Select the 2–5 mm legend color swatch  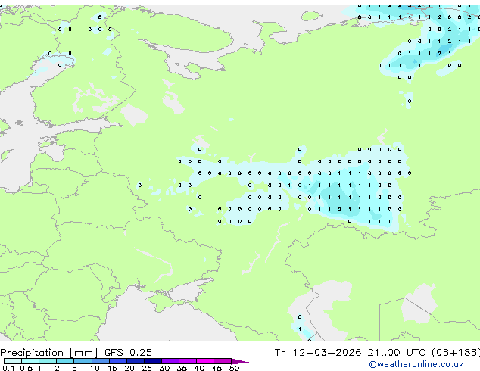65,361
